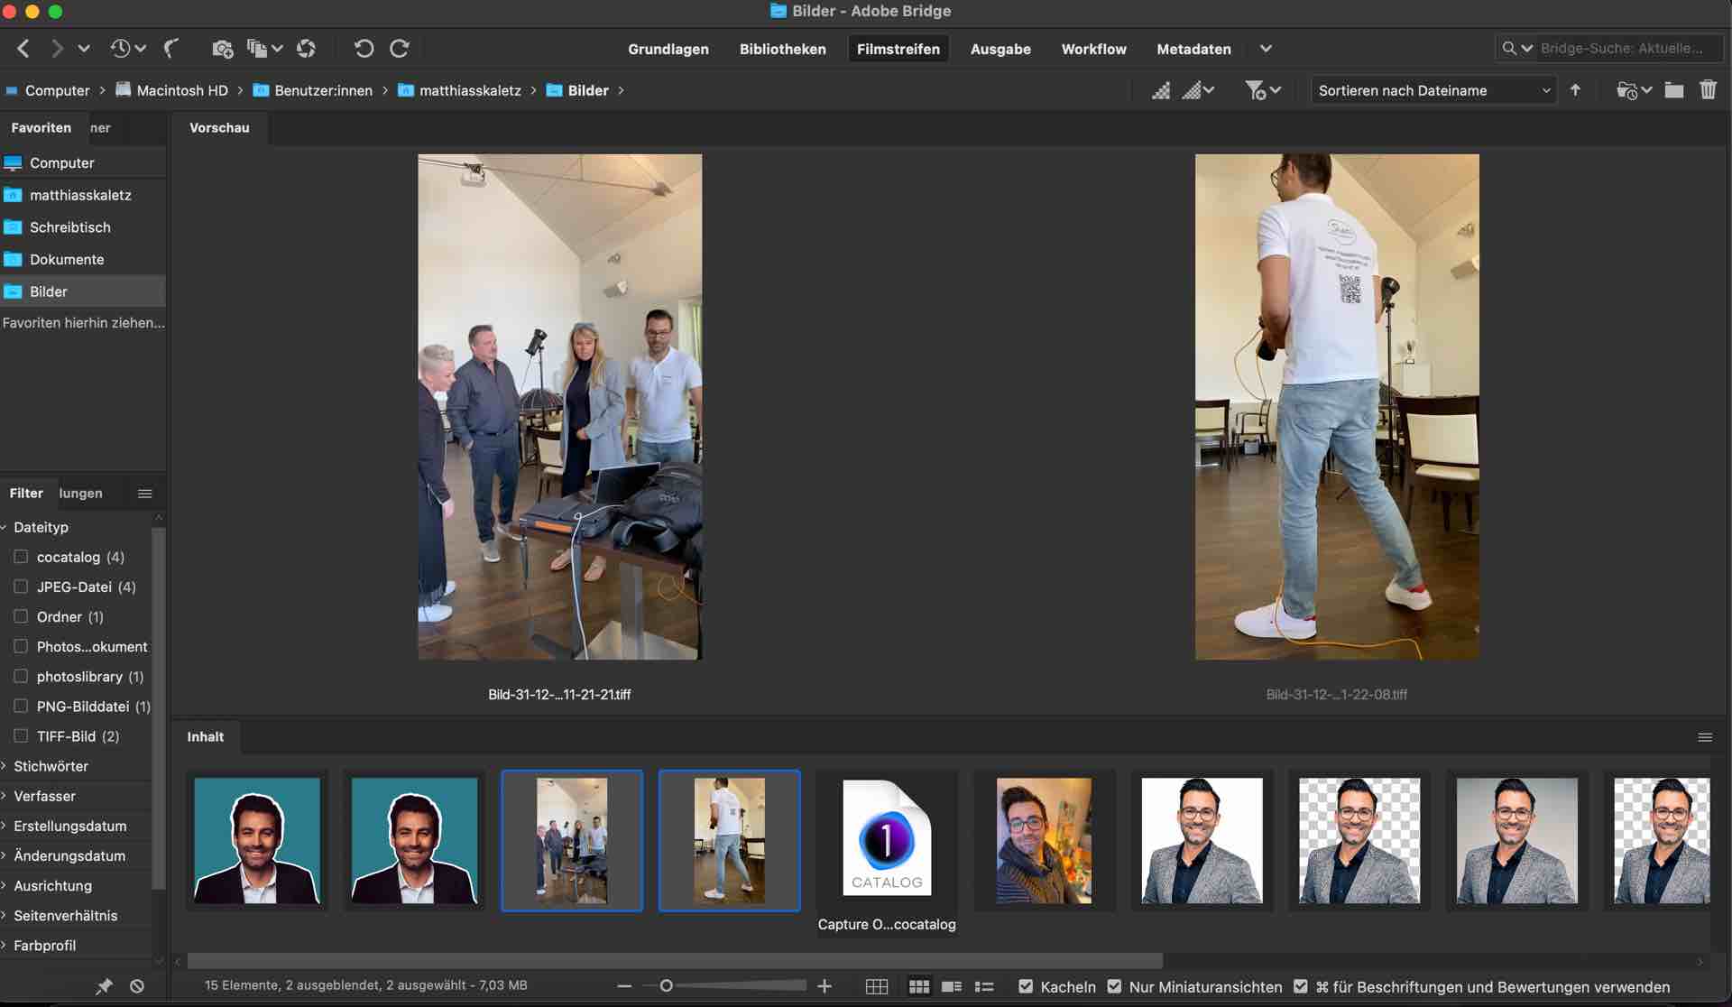
Task: Click the rotate 90° clockwise icon
Action: (400, 49)
